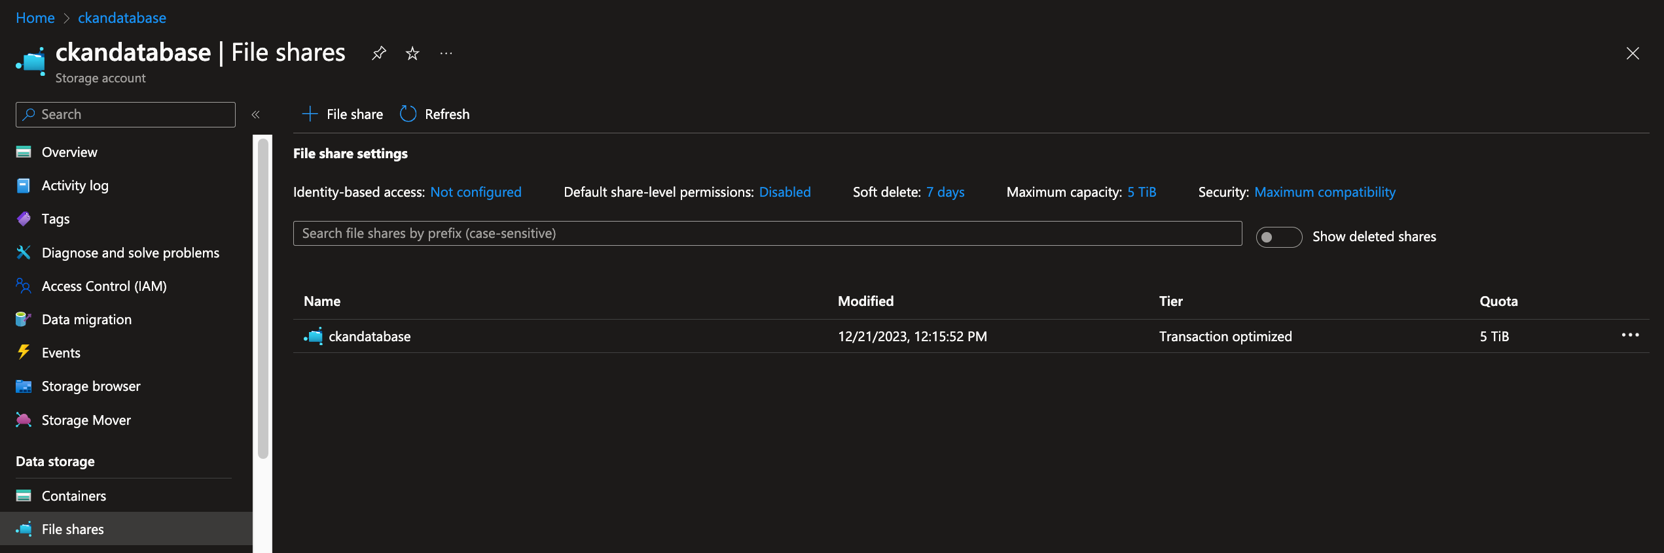Open Events in the sidebar
Screen dimensions: 1664x553
point(61,353)
